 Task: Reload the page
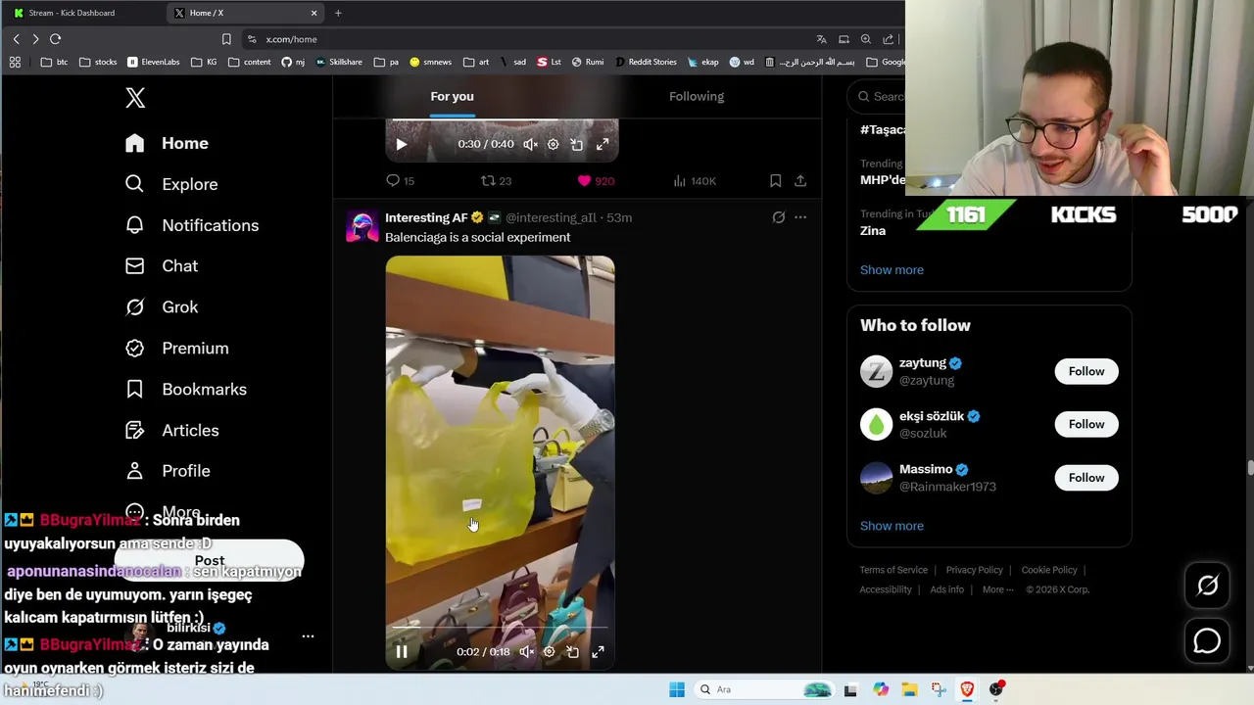tap(55, 39)
